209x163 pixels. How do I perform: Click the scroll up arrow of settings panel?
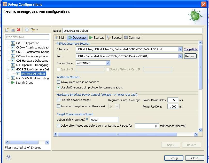[x=200, y=43]
